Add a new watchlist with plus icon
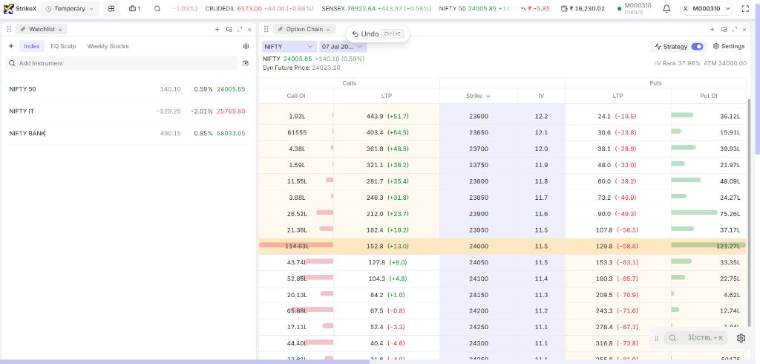This screenshot has height=364, width=760. 11,47
